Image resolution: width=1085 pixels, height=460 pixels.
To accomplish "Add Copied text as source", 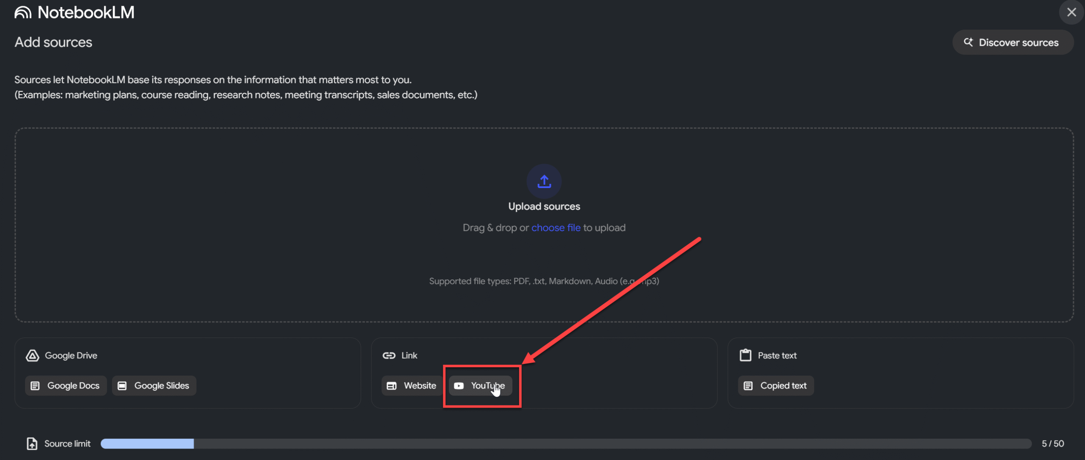I will (x=776, y=385).
